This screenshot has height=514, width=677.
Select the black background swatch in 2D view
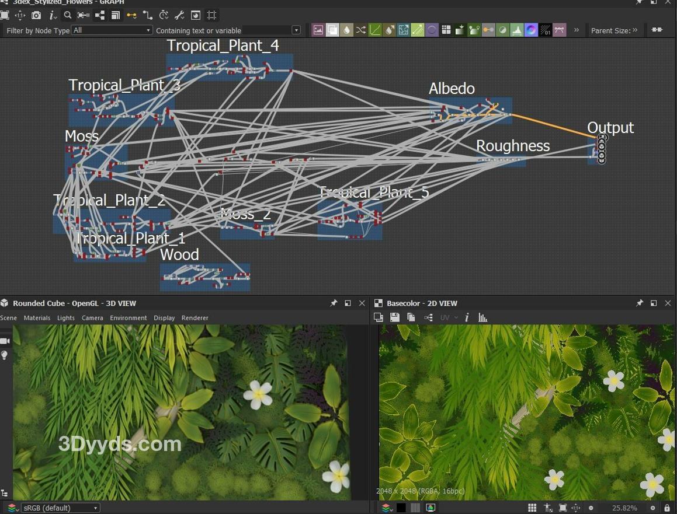pyautogui.click(x=401, y=508)
